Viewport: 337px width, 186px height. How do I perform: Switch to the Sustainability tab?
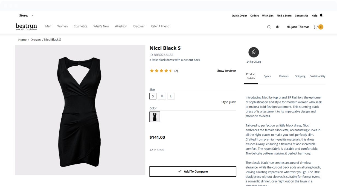(x=318, y=76)
